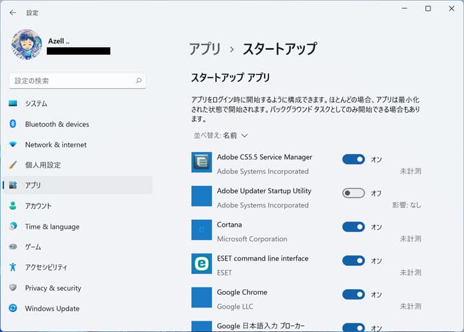Select the Network wifi icon in sidebar
Image resolution: width=464 pixels, height=332 pixels.
(13, 144)
